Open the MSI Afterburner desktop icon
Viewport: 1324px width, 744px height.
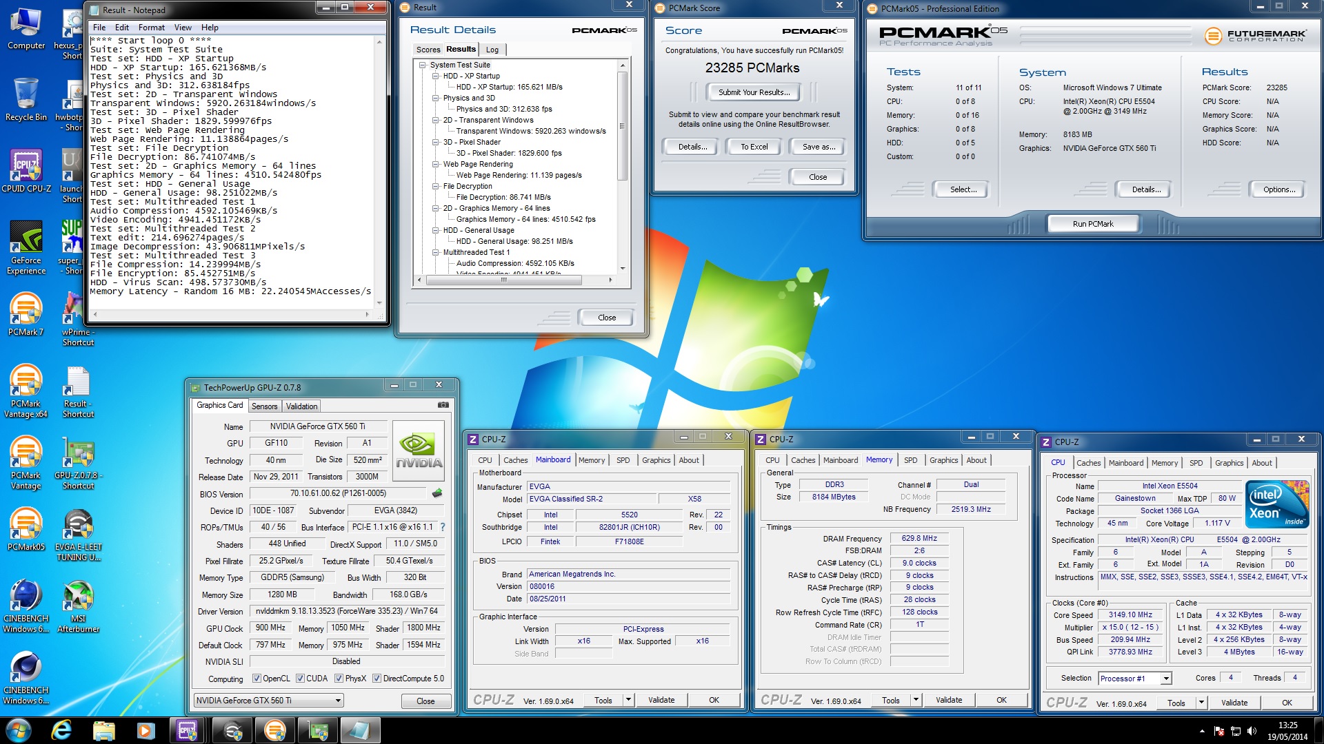(79, 606)
